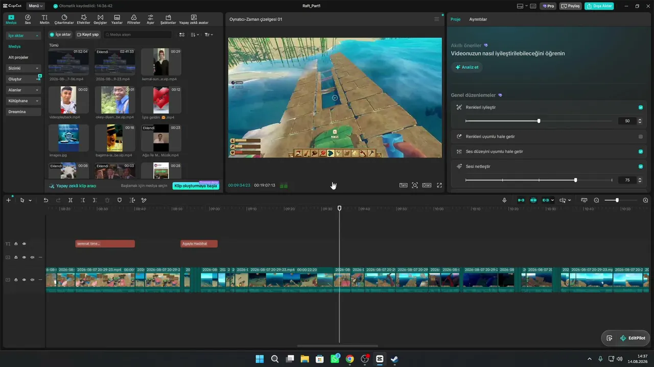Image resolution: width=654 pixels, height=367 pixels.
Task: Open the Metin text panel
Action: click(44, 19)
